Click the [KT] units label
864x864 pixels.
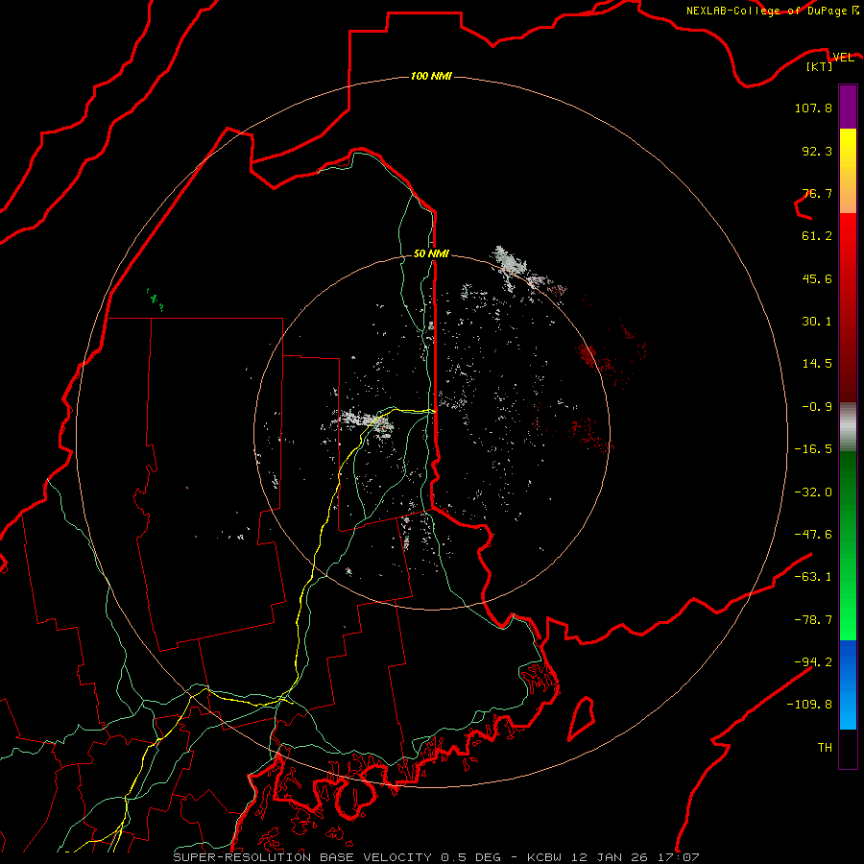[819, 66]
